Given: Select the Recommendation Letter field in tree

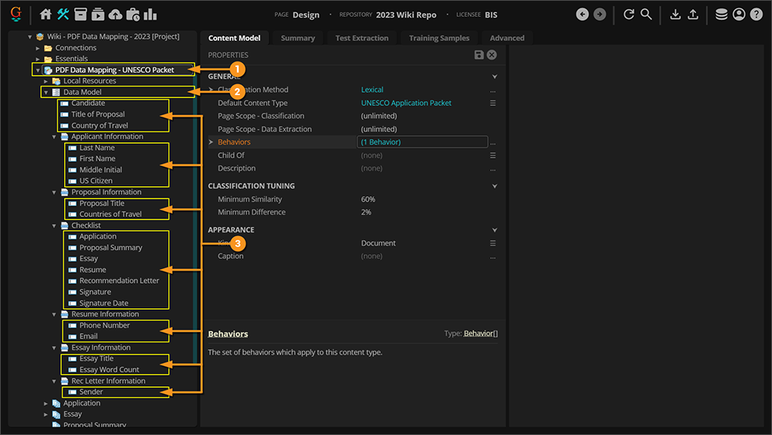Looking at the screenshot, I should click(119, 280).
